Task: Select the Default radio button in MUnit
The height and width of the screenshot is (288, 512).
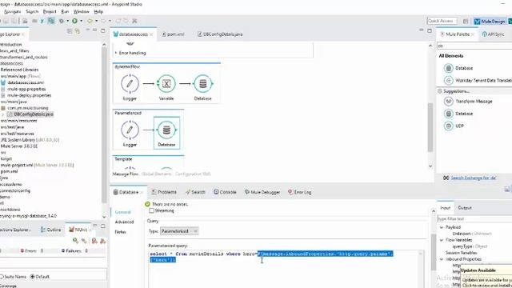Action: click(32, 277)
